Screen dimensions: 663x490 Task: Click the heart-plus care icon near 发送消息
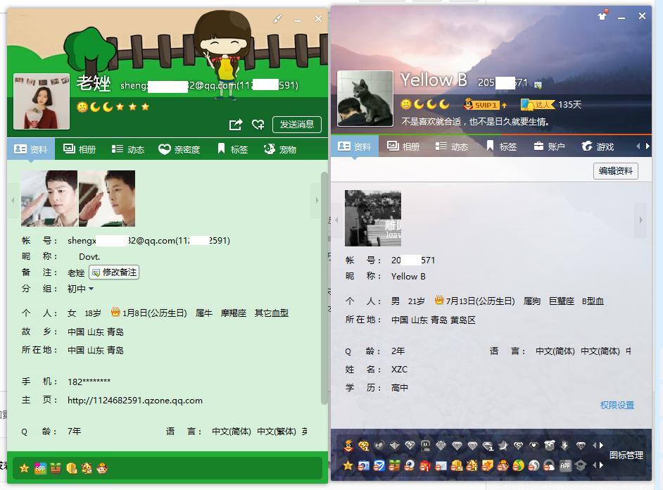(258, 124)
